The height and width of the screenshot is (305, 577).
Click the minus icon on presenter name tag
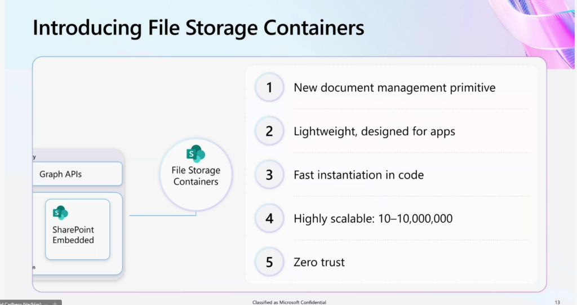point(46,303)
